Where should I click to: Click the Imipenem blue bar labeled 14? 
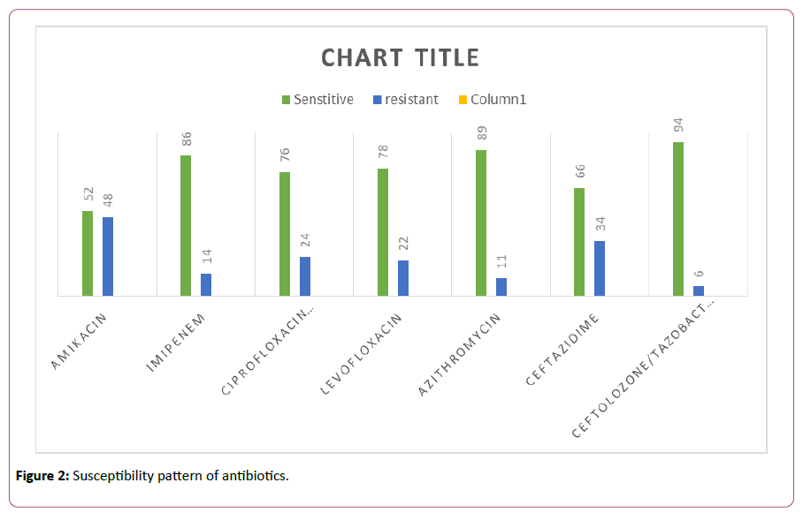pyautogui.click(x=206, y=284)
